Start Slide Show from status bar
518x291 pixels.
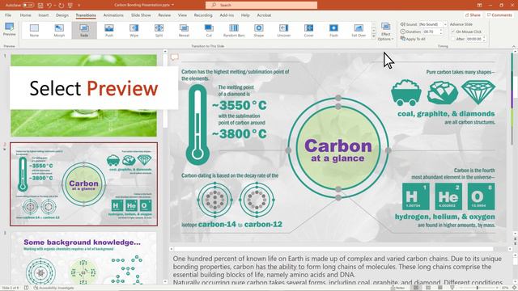452,288
